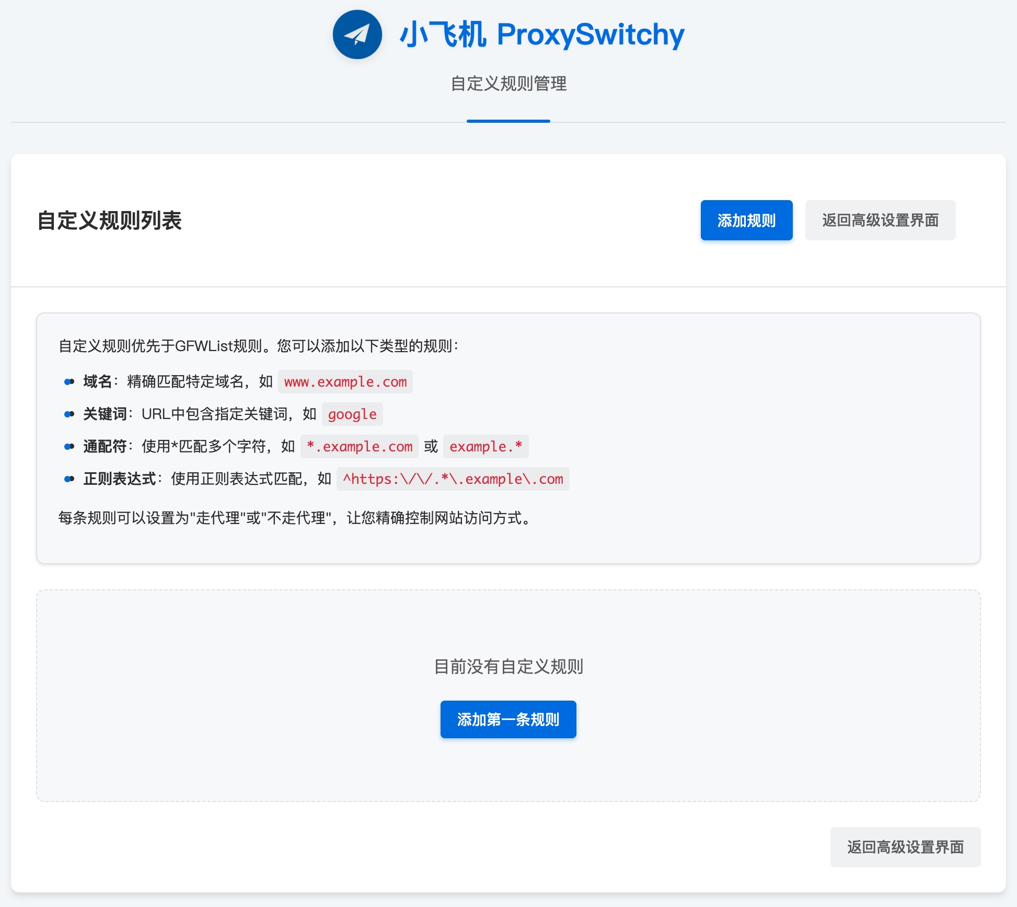Click the 域名 rule type label

98,382
